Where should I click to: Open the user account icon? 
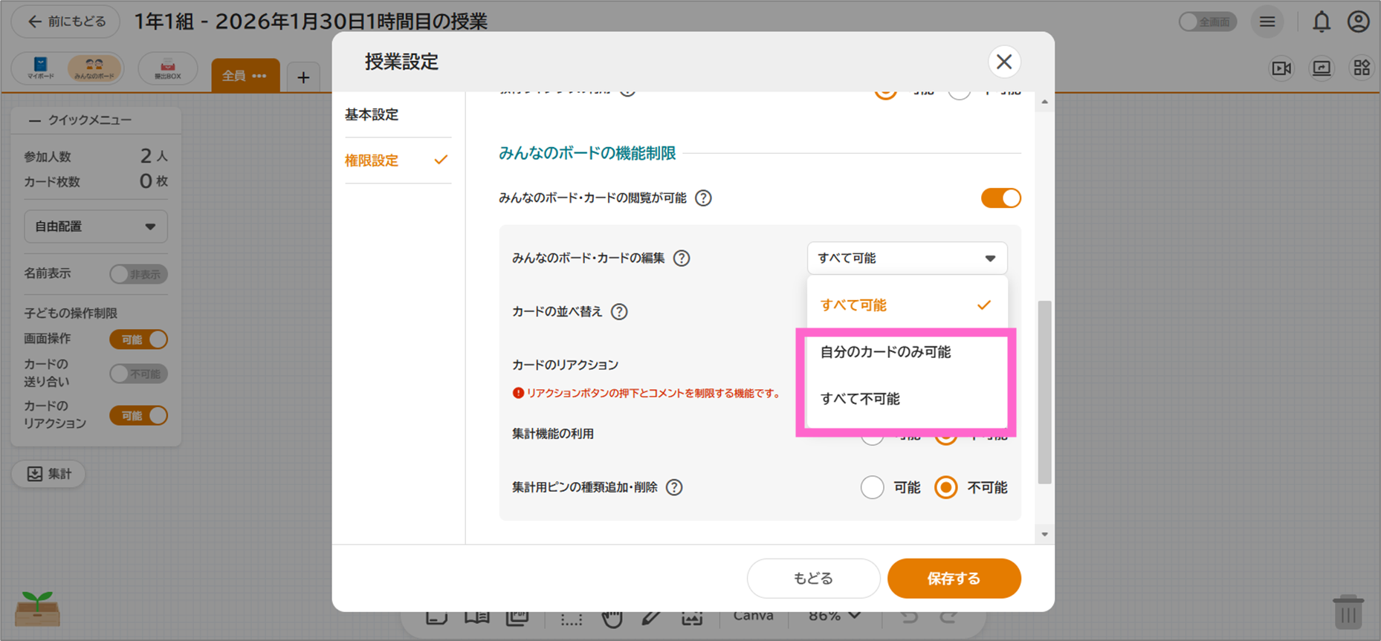[1358, 22]
